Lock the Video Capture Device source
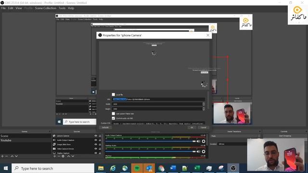This screenshot has width=308, height=173. tap(100, 148)
